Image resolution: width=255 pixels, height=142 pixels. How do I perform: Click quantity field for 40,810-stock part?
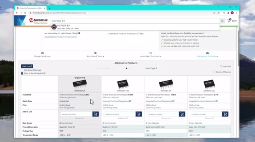pos(163,114)
